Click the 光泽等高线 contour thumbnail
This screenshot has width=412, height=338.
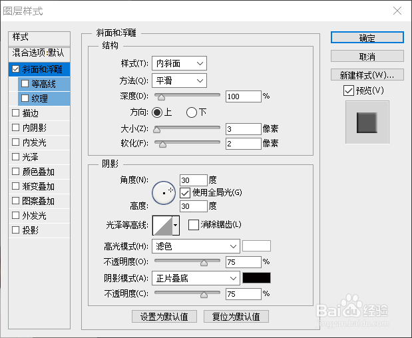(x=162, y=226)
